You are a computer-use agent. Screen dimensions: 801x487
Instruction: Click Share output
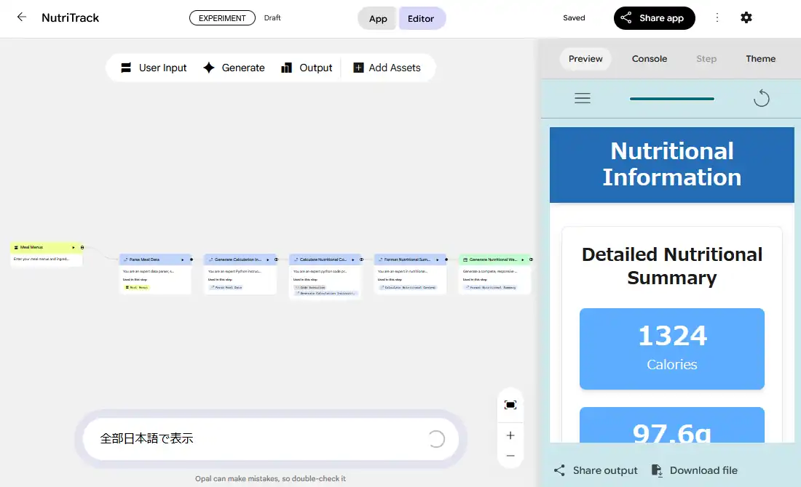pyautogui.click(x=596, y=470)
